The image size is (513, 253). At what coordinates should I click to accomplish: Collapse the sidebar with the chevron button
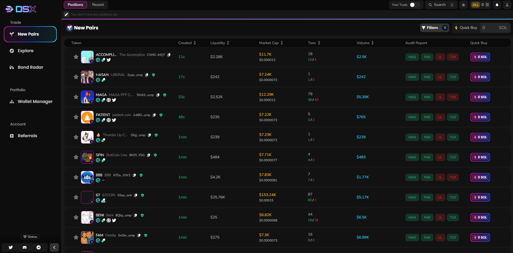(54, 247)
